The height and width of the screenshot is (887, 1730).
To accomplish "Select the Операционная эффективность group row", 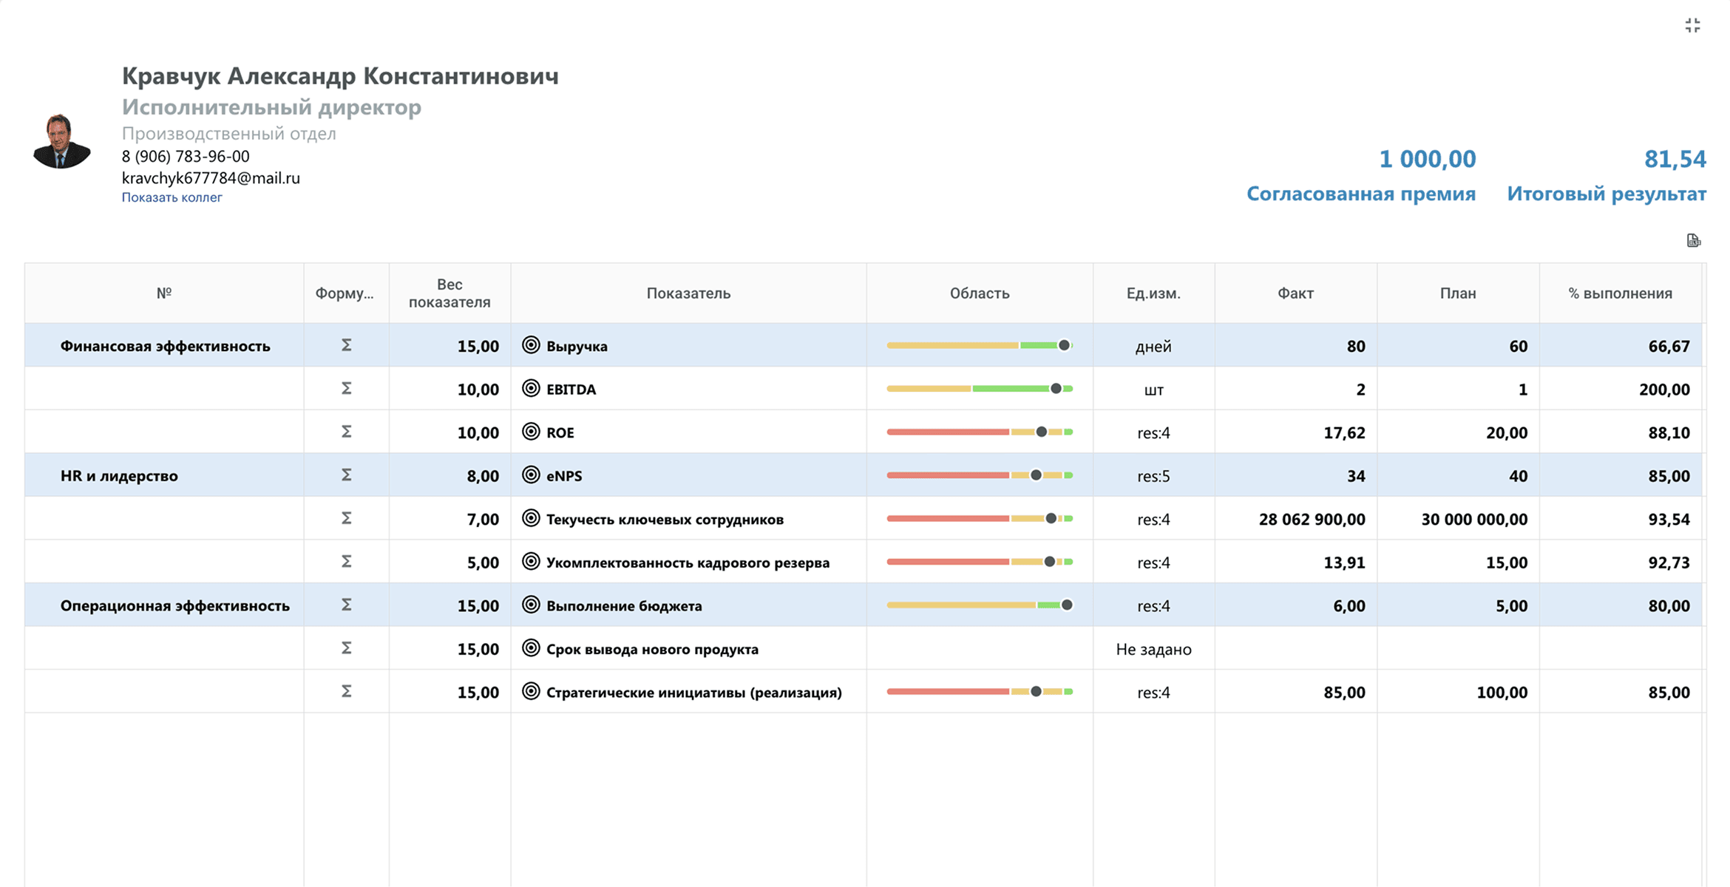I will tap(864, 605).
